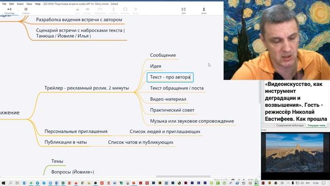Screen dimensions: 330x186
Task: Select the 'Публикации в чаты' topic
Action: tap(65, 142)
